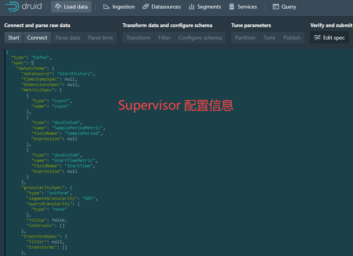Open the Filter step
The image size is (353, 256).
coord(164,38)
